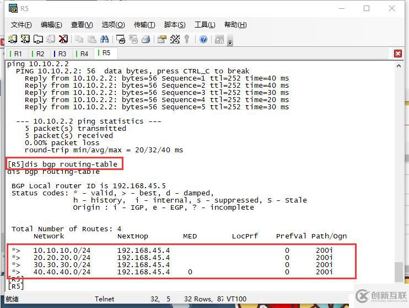This screenshot has width=409, height=308.
Task: Click the 'dis bgp routing-table' command text
Action: point(71,164)
